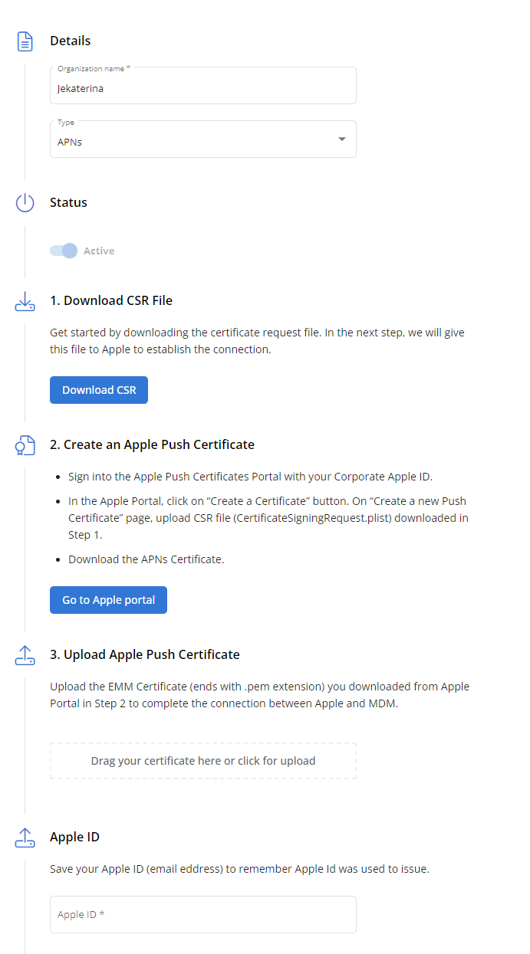Select the Status section heading
The width and height of the screenshot is (530, 954).
pos(68,203)
